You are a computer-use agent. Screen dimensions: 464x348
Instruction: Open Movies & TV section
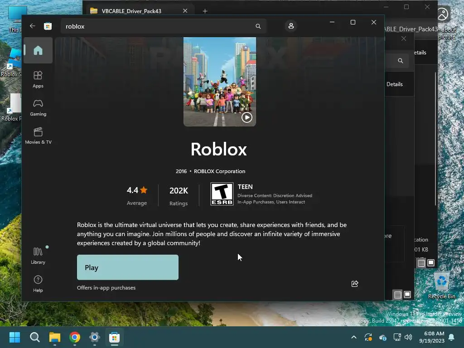(x=38, y=135)
